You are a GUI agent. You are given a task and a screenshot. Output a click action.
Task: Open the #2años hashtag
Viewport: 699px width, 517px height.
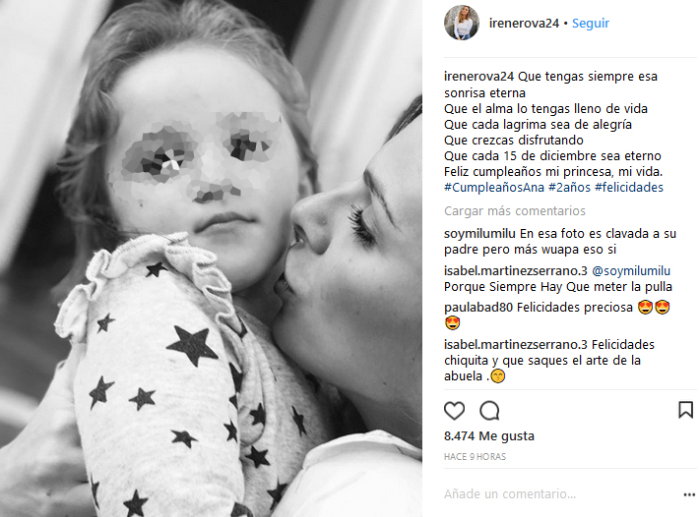pyautogui.click(x=569, y=188)
